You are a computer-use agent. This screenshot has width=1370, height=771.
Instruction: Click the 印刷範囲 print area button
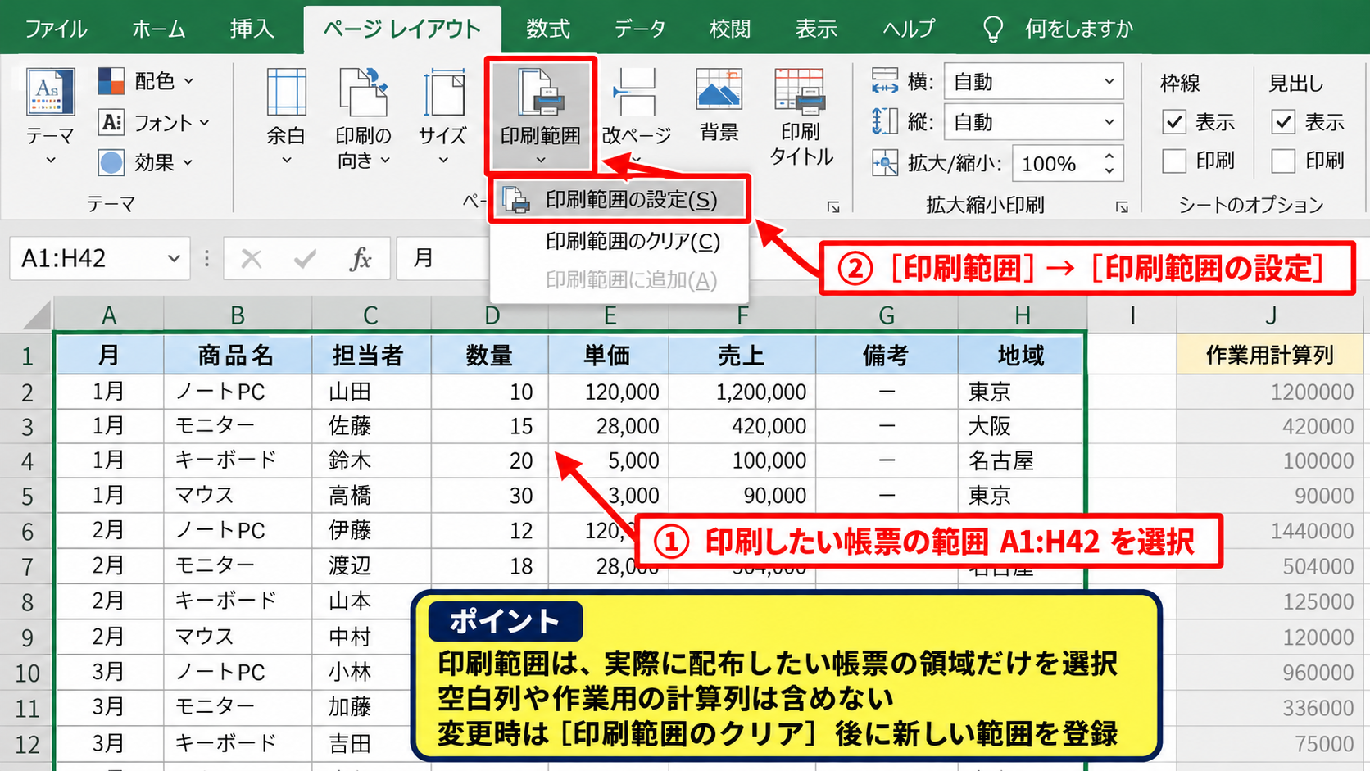[x=540, y=115]
